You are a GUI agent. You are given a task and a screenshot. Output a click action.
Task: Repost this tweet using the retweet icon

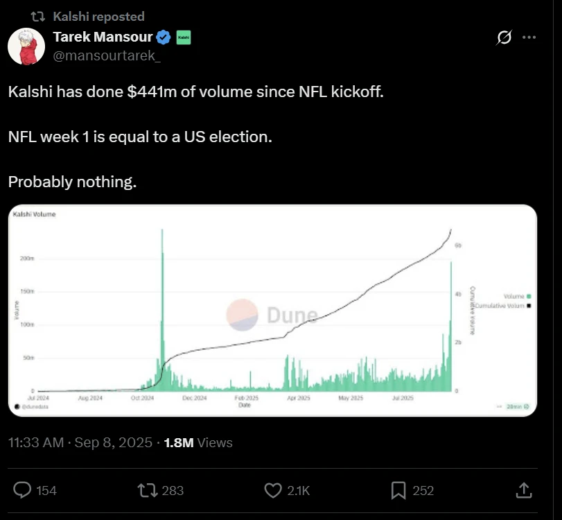[x=147, y=490]
